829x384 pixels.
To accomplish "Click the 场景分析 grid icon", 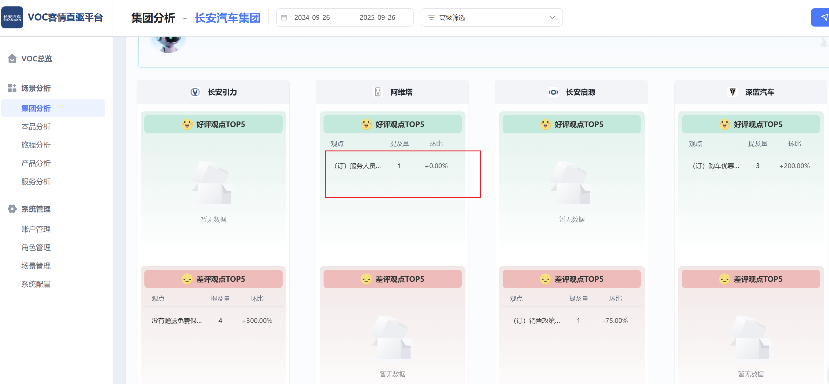I will pos(12,88).
